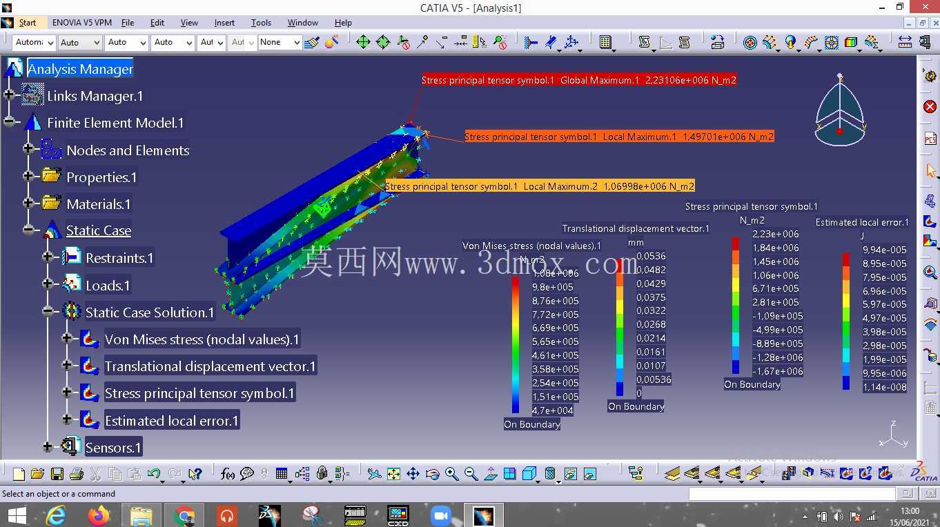
Task: Select Estimated local error.1 tree item
Action: point(171,421)
